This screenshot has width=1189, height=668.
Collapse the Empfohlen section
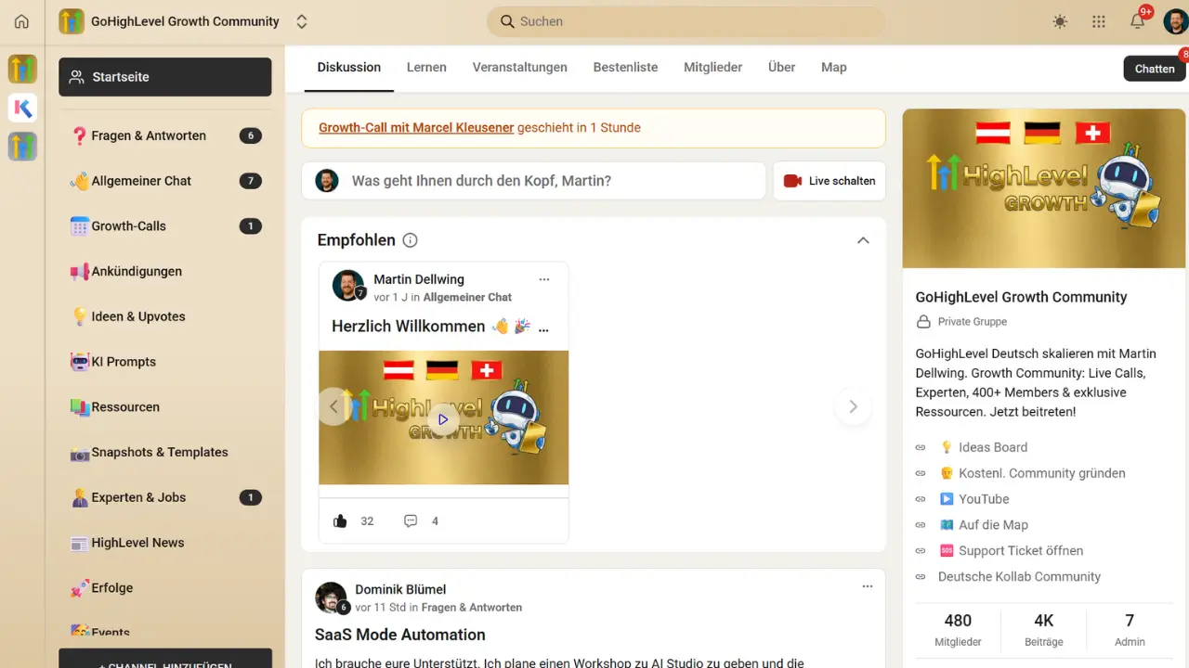(863, 240)
